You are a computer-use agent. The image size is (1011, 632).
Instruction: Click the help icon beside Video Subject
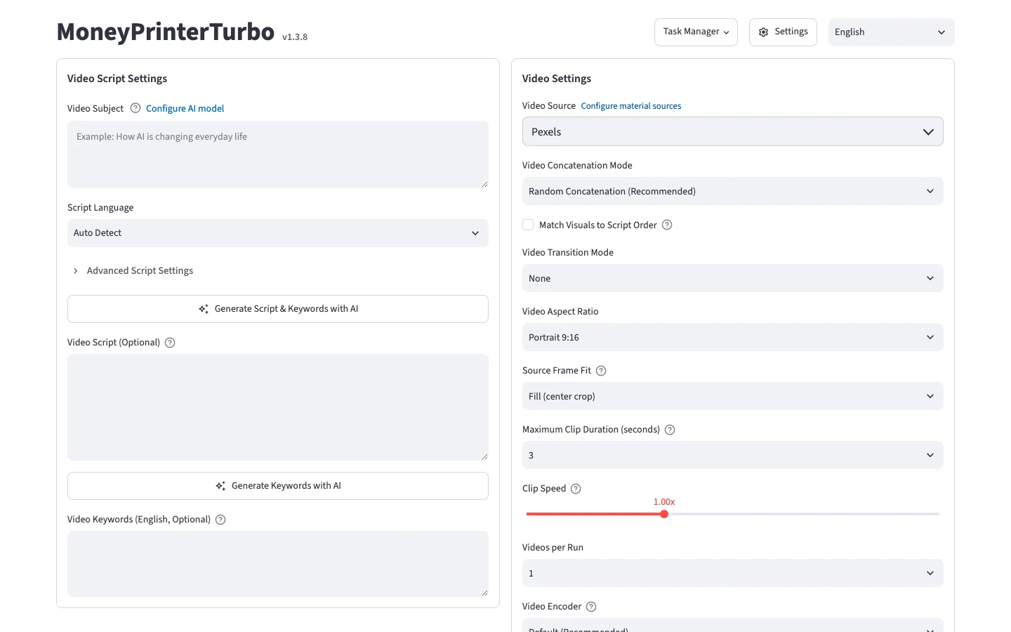click(136, 108)
